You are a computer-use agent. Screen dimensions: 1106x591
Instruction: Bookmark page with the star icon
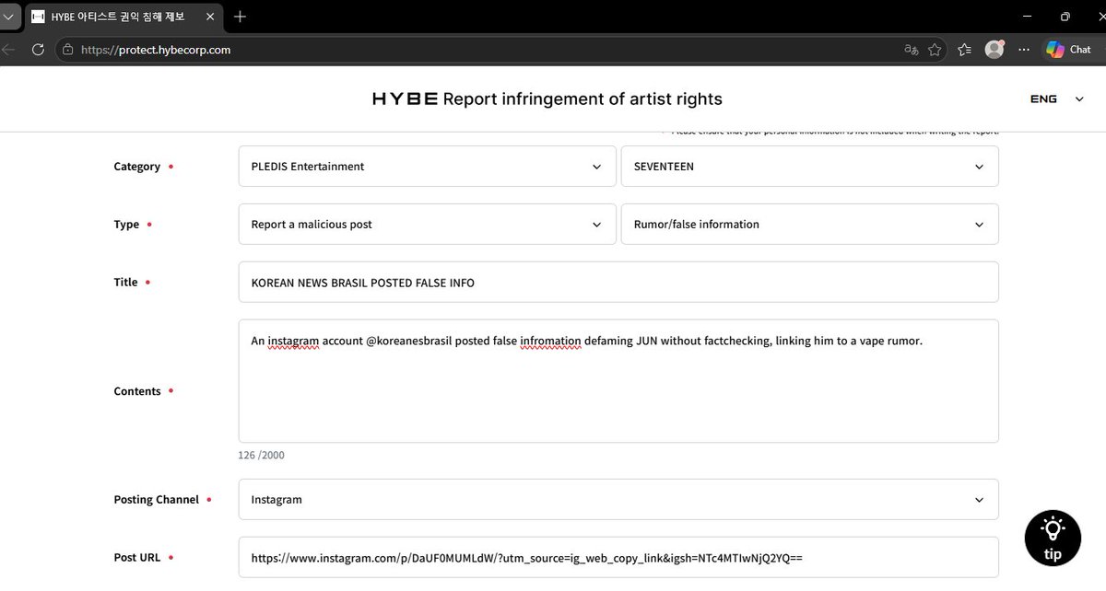[935, 50]
